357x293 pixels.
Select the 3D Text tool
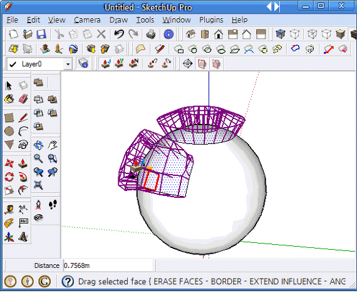(23, 237)
